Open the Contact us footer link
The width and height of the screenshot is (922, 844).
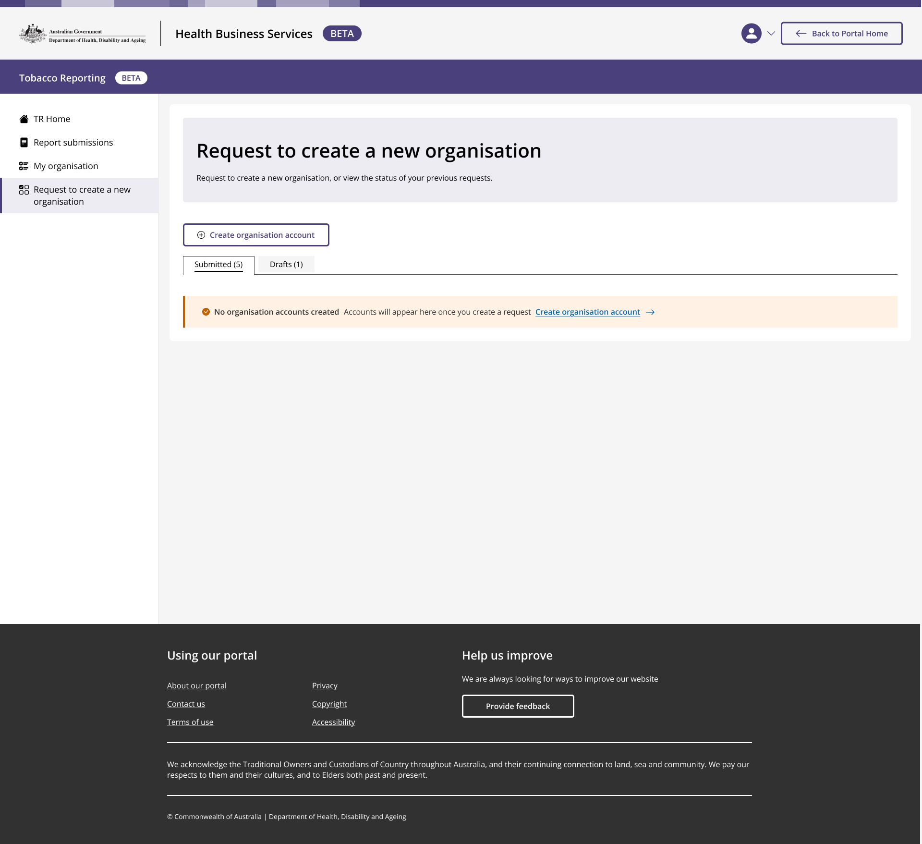(186, 704)
